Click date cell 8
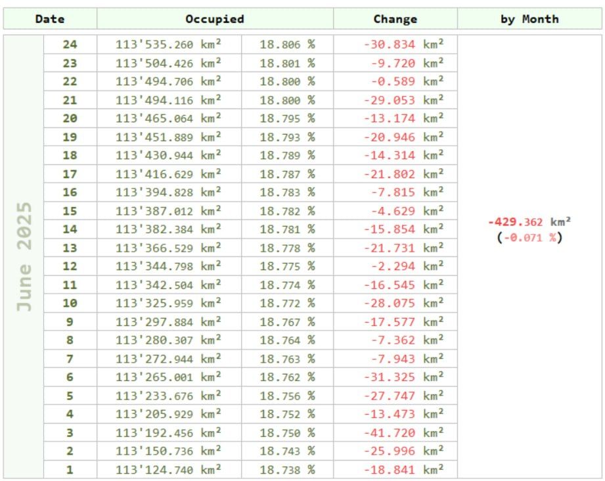The height and width of the screenshot is (481, 605). [x=70, y=340]
